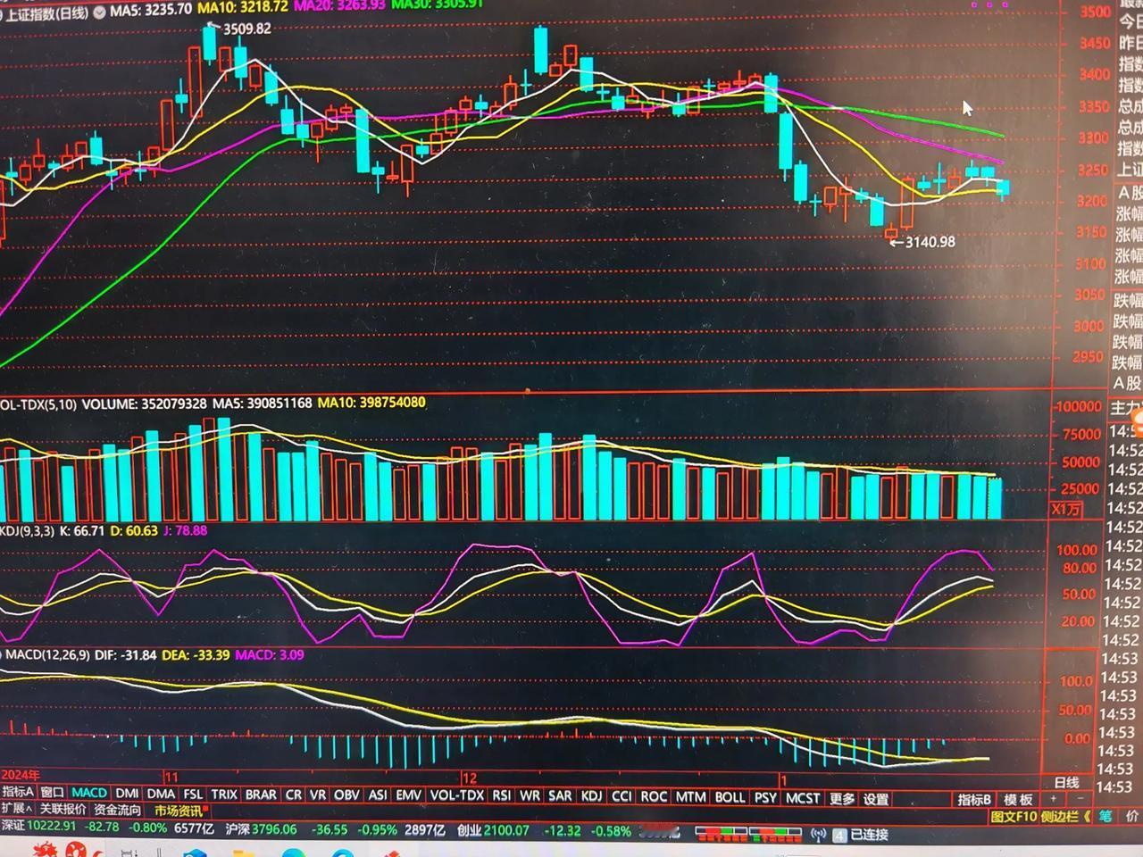Click the 3140.98 low price marker
This screenshot has height=857, width=1143.
pos(930,241)
